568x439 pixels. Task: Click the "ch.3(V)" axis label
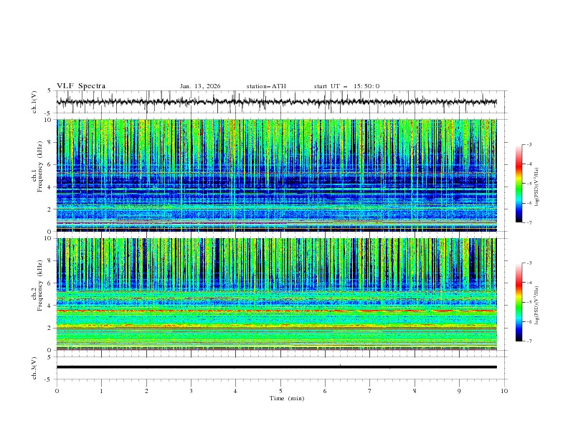coord(34,368)
